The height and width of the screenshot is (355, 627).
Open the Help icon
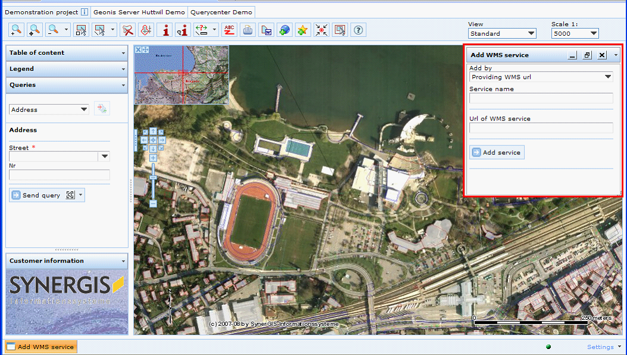point(358,29)
